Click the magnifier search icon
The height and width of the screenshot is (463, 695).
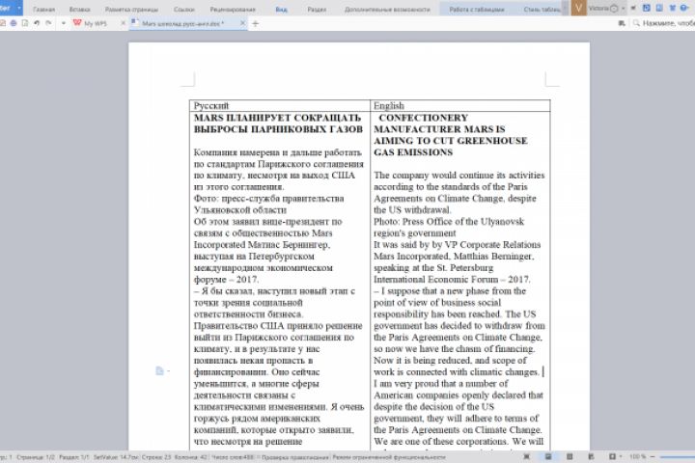coord(636,23)
